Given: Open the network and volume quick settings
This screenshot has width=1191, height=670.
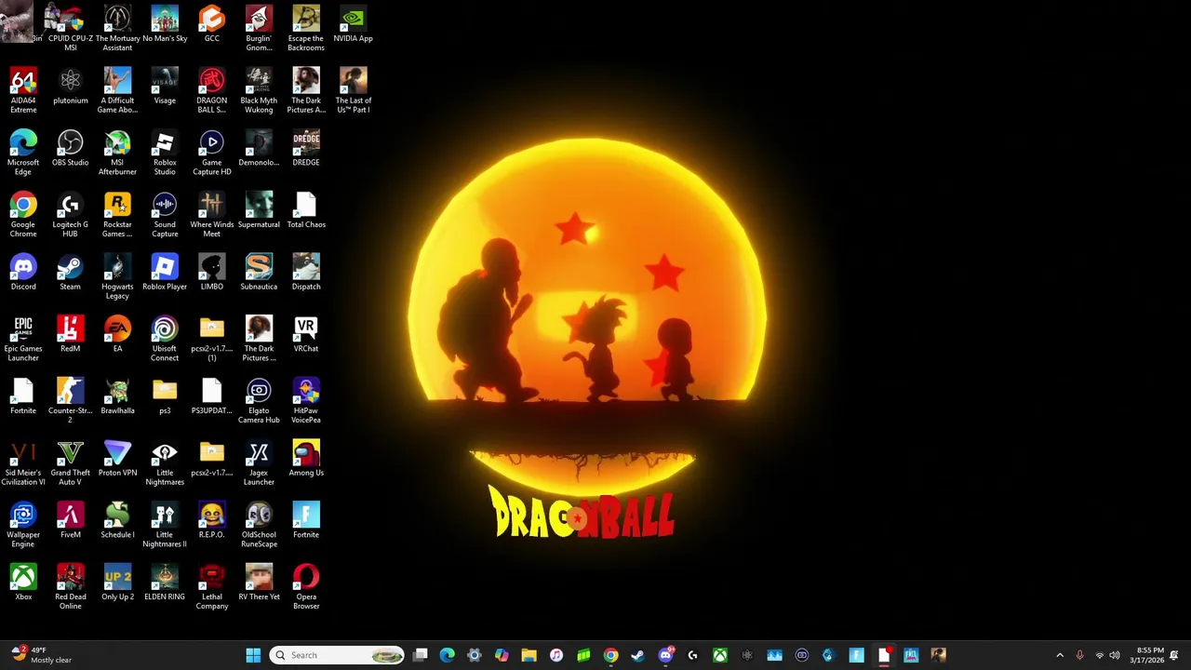Looking at the screenshot, I should pyautogui.click(x=1107, y=655).
